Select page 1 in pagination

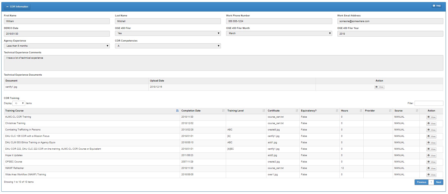click(x=431, y=182)
